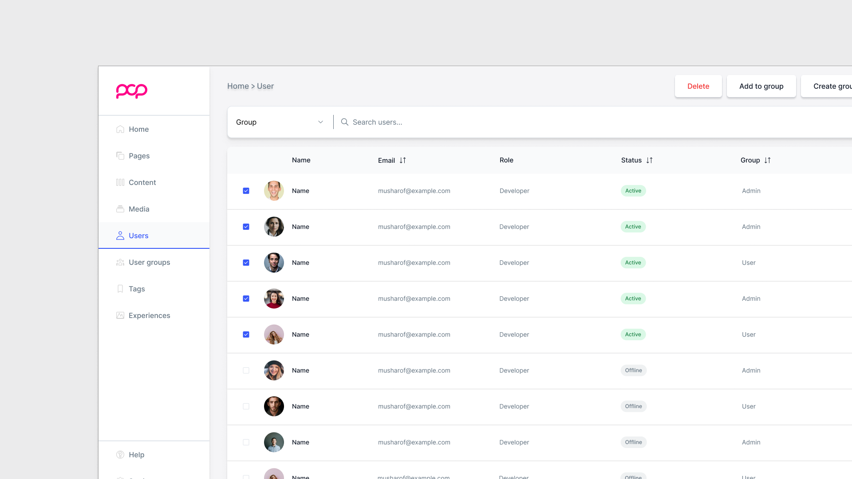Image resolution: width=852 pixels, height=479 pixels.
Task: Click the Content columns icon
Action: [120, 182]
